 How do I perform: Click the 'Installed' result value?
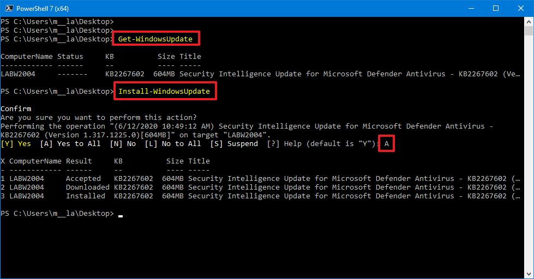pyautogui.click(x=86, y=196)
